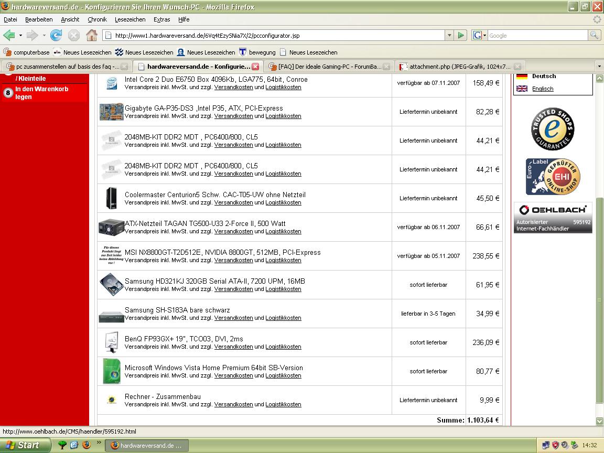Click the Coolermaster Centurion5 case thumbnail

point(111,198)
